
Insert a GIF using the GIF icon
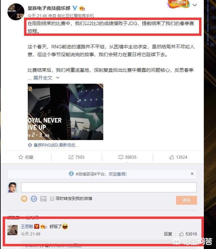coord(34,199)
